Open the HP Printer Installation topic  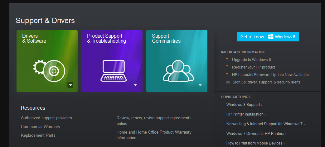(246, 114)
